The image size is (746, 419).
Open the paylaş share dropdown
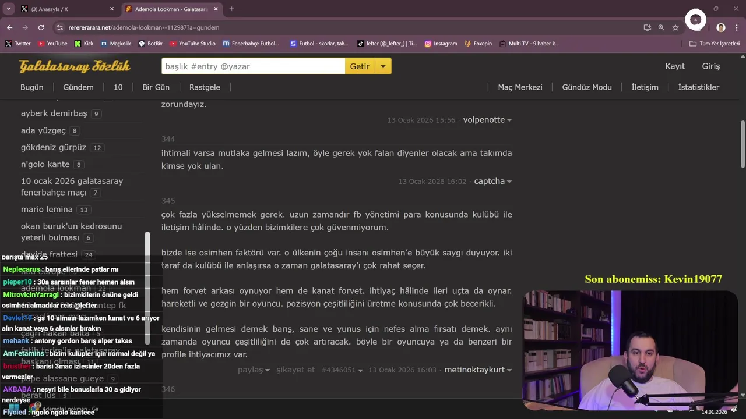tap(254, 370)
